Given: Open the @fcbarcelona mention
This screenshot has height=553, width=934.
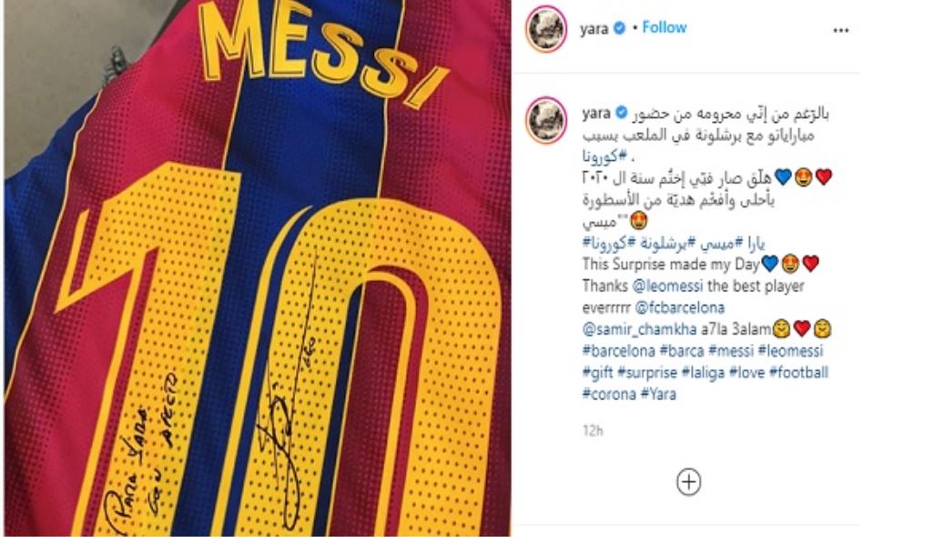Looking at the screenshot, I should (680, 307).
